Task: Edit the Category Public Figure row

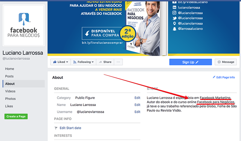Action: coord(137,98)
